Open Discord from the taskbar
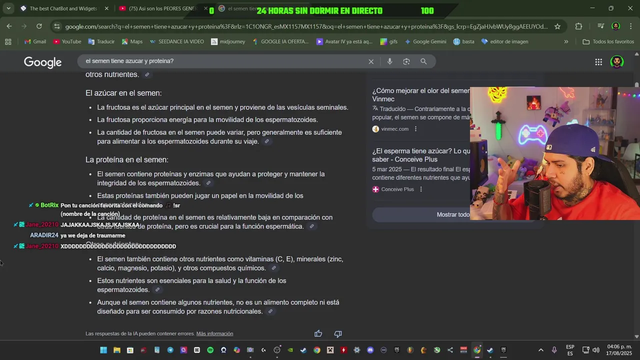 coord(370,350)
